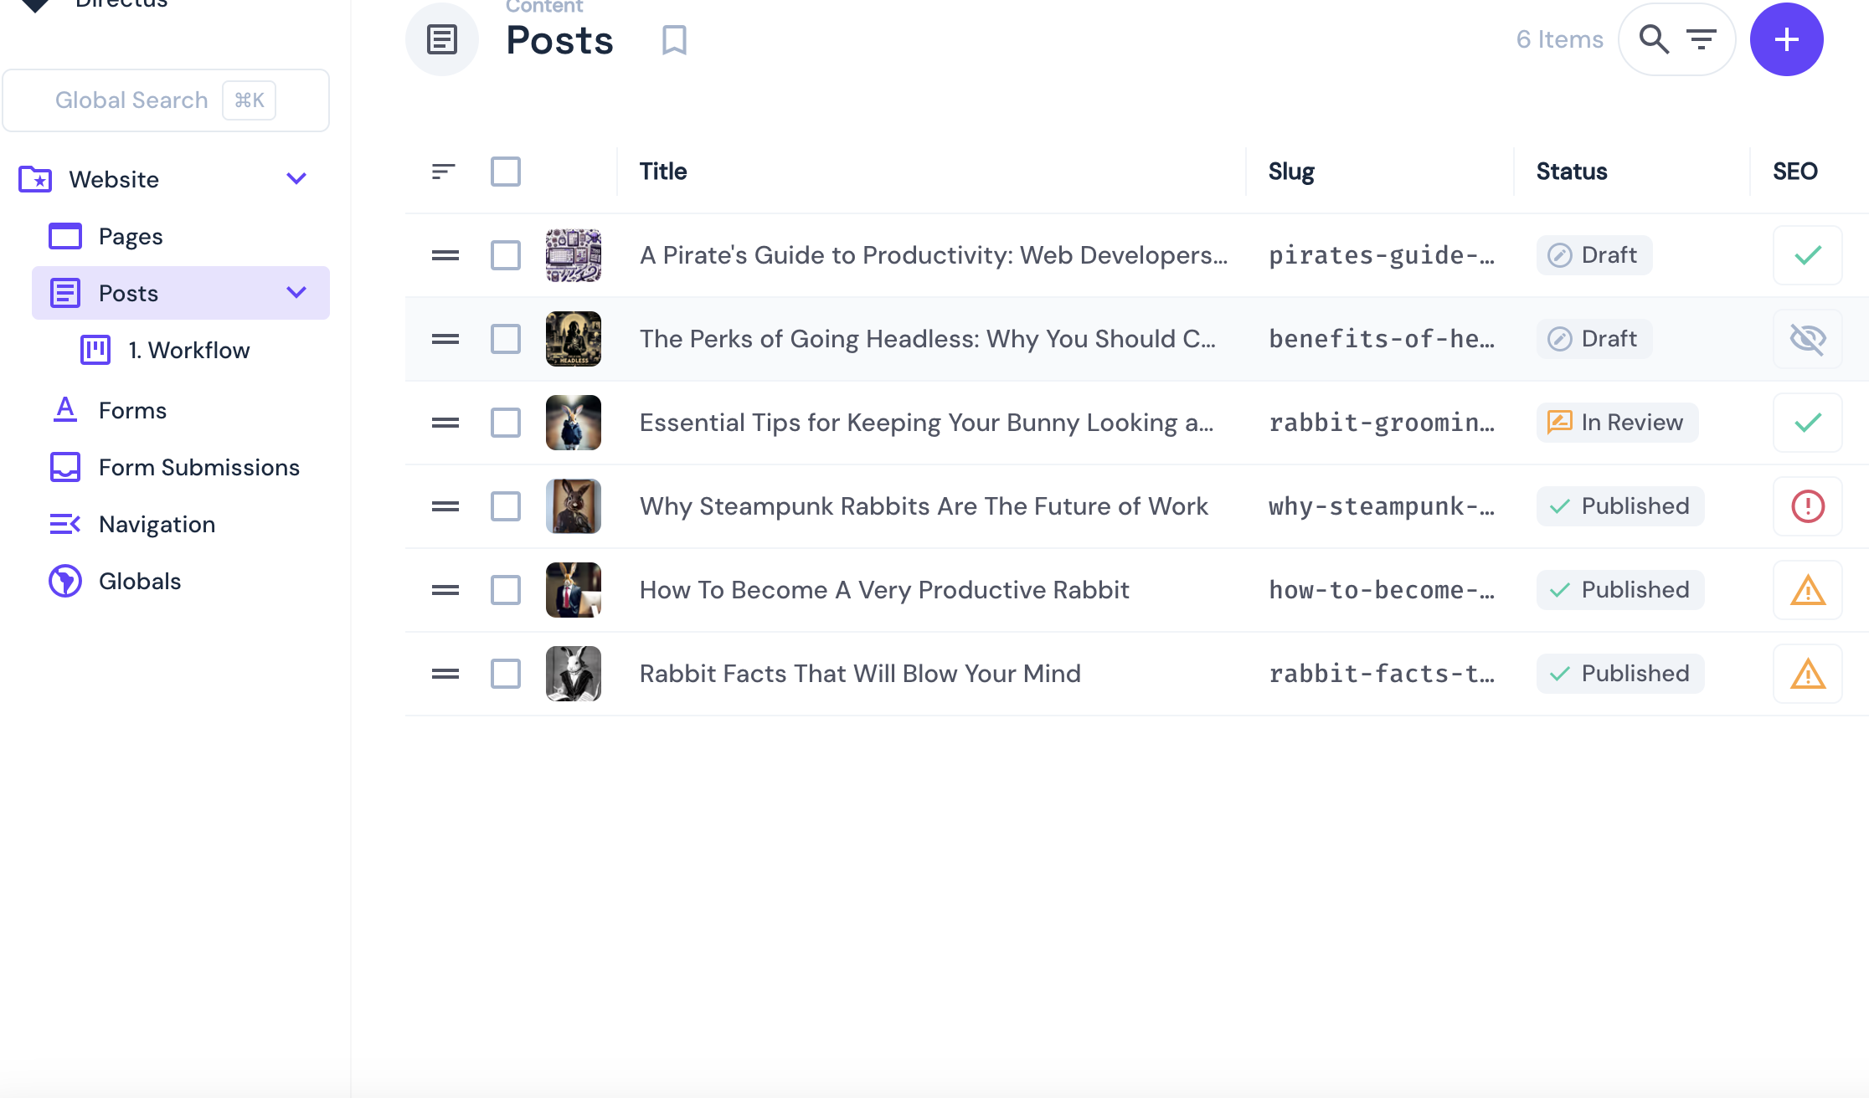Viewport: 1869px width, 1098px height.
Task: Click the sort icon in the table header
Action: 442,171
